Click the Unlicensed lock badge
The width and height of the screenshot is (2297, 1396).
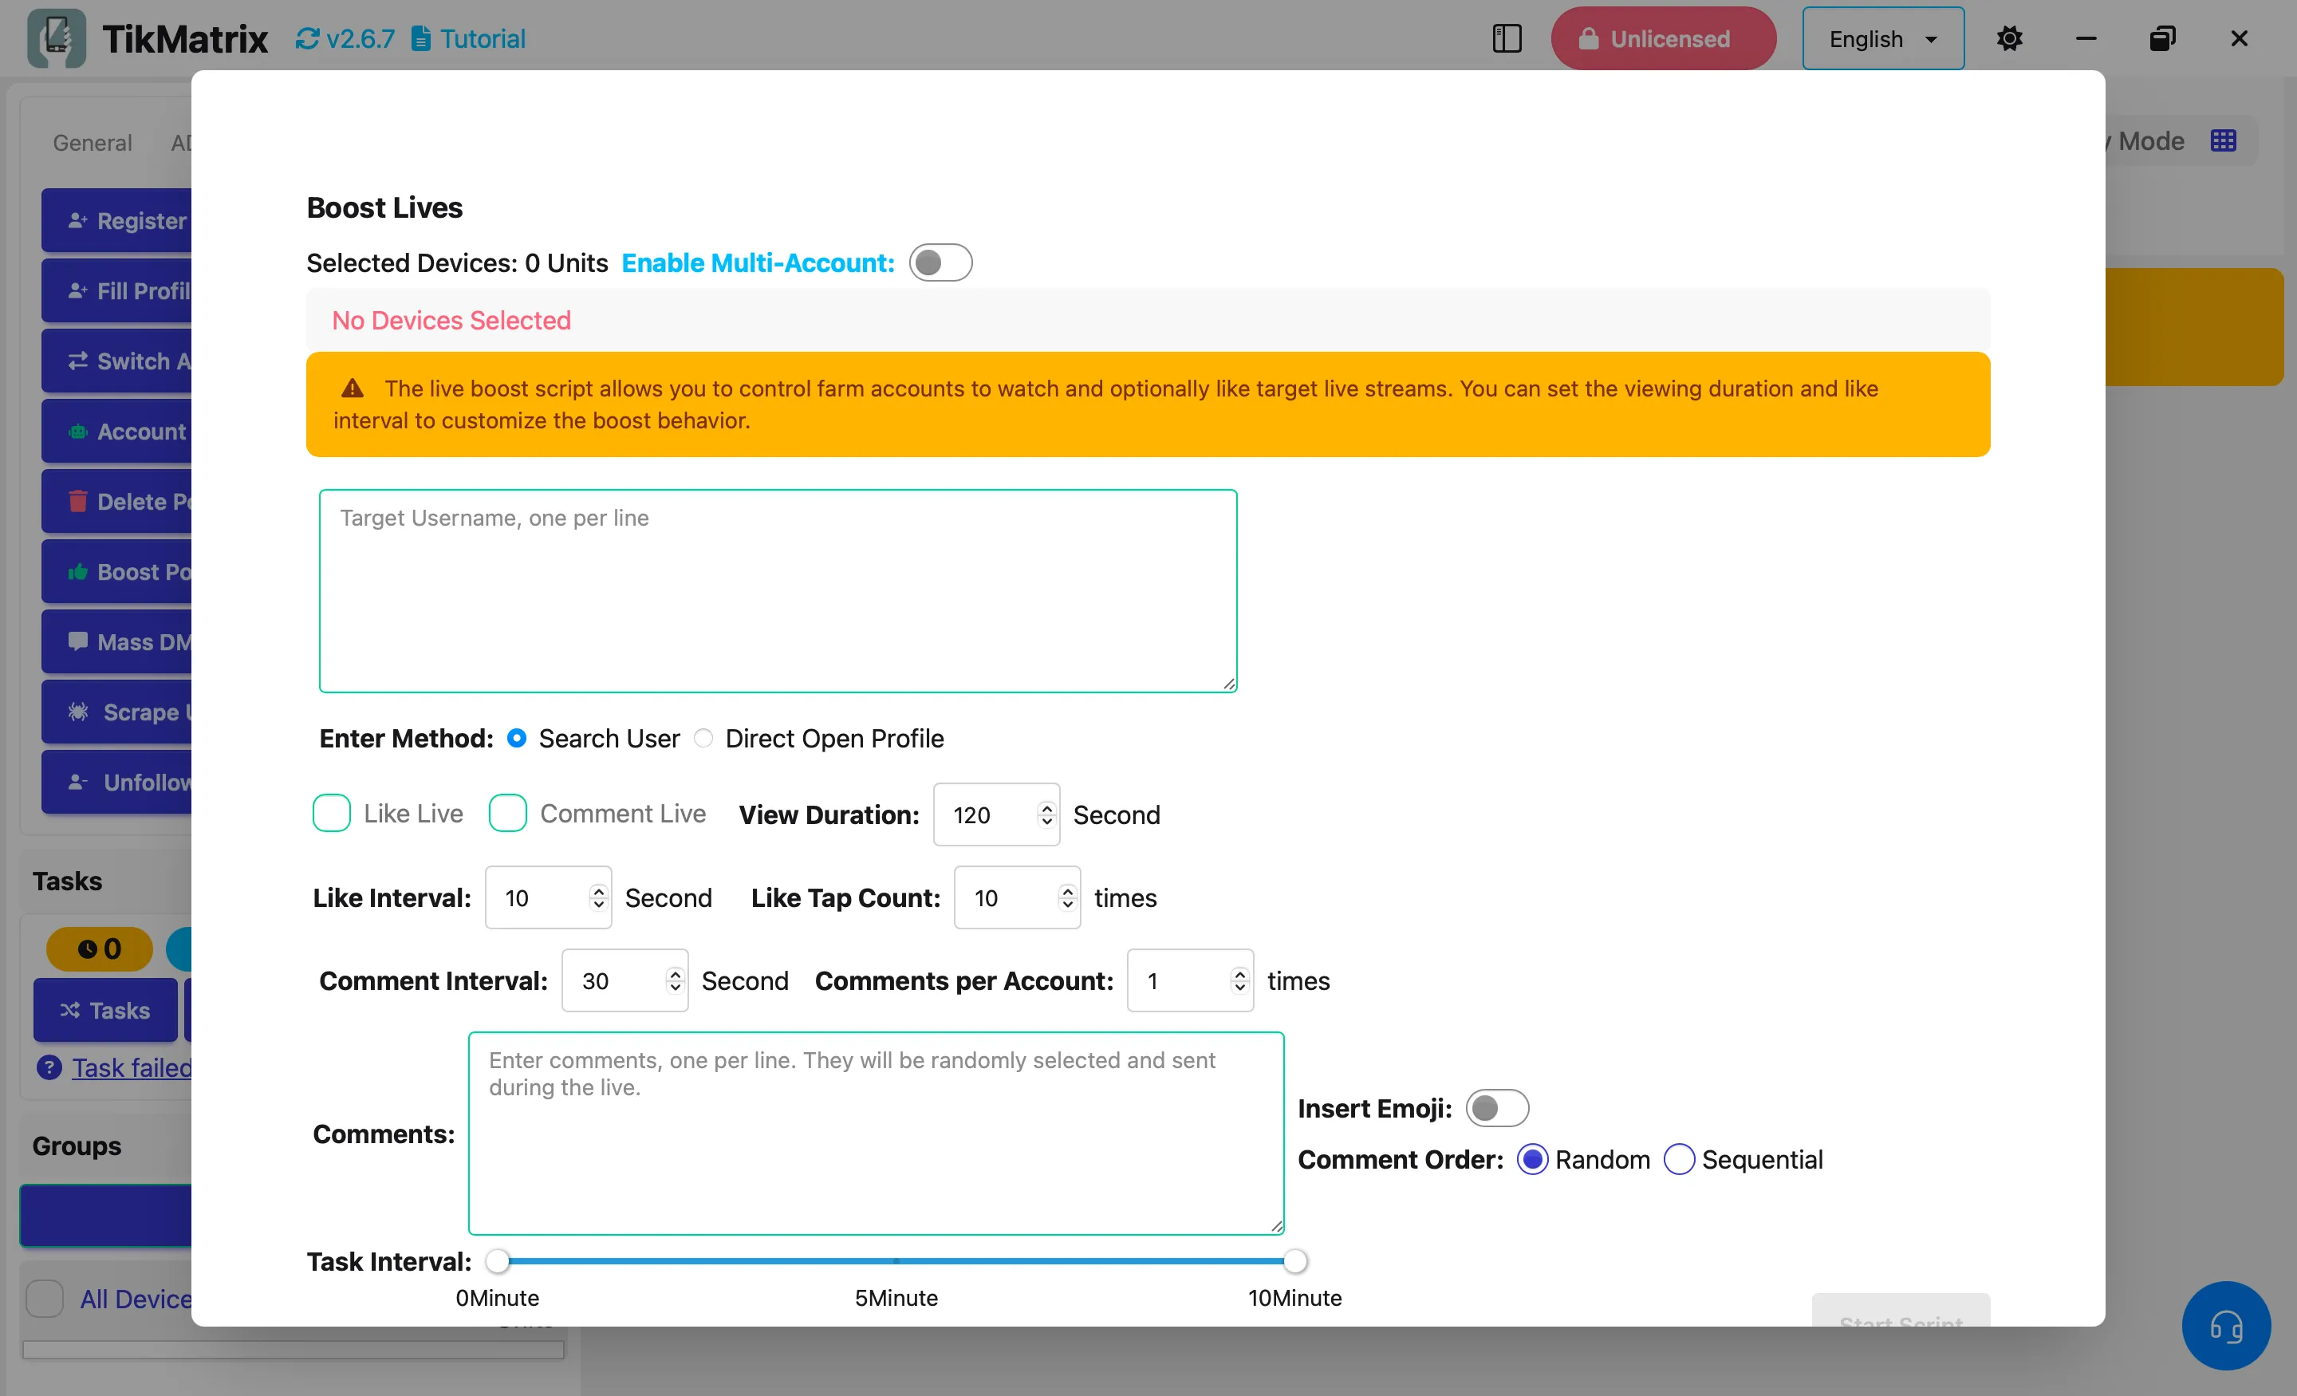click(x=1662, y=38)
